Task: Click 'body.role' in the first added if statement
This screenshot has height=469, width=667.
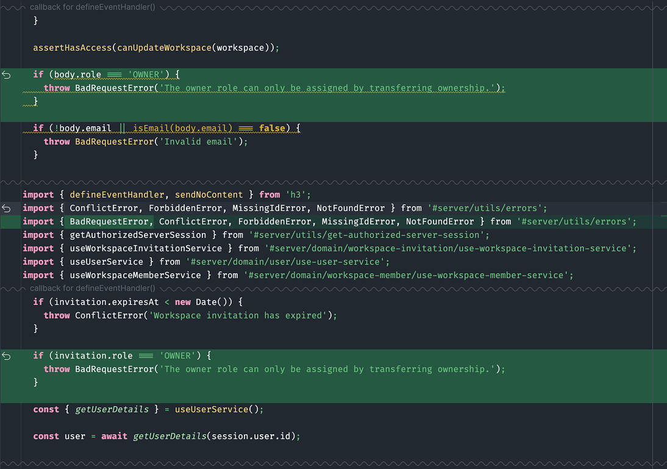Action: (x=77, y=74)
